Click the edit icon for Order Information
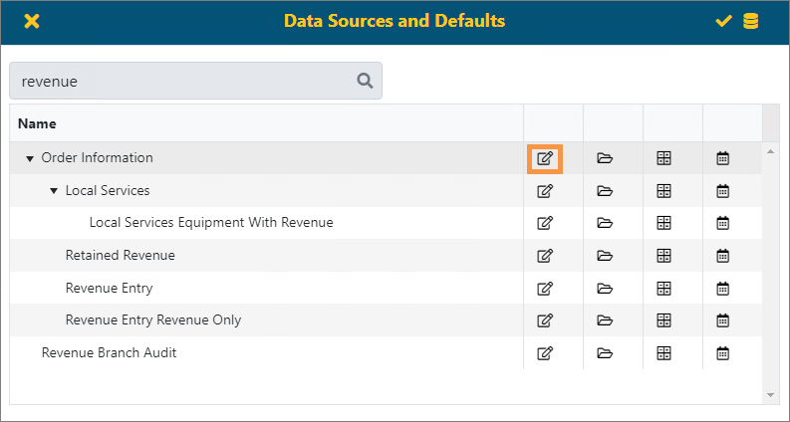The image size is (790, 422). tap(545, 158)
